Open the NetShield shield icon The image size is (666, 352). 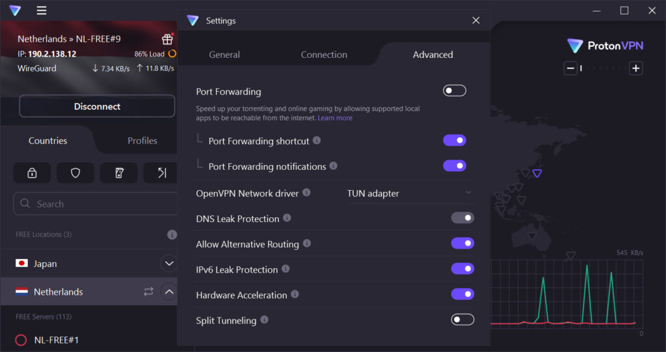(x=75, y=172)
